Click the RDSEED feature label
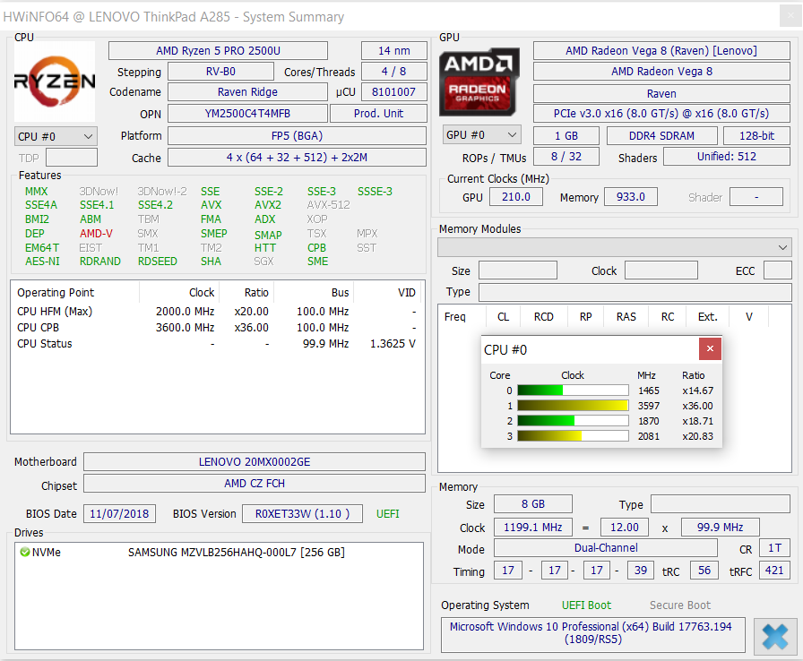Screen dimensions: 803x661 [x=157, y=262]
